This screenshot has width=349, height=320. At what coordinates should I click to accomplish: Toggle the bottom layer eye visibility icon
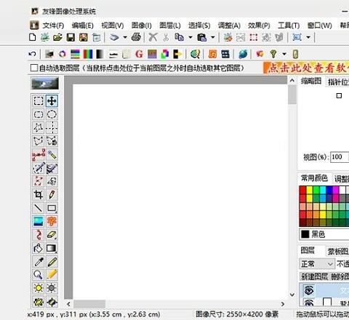coord(309,303)
